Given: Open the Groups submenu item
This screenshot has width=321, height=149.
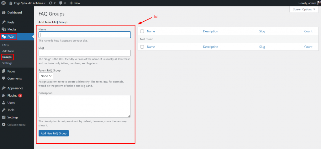Looking at the screenshot, I should 7,57.
